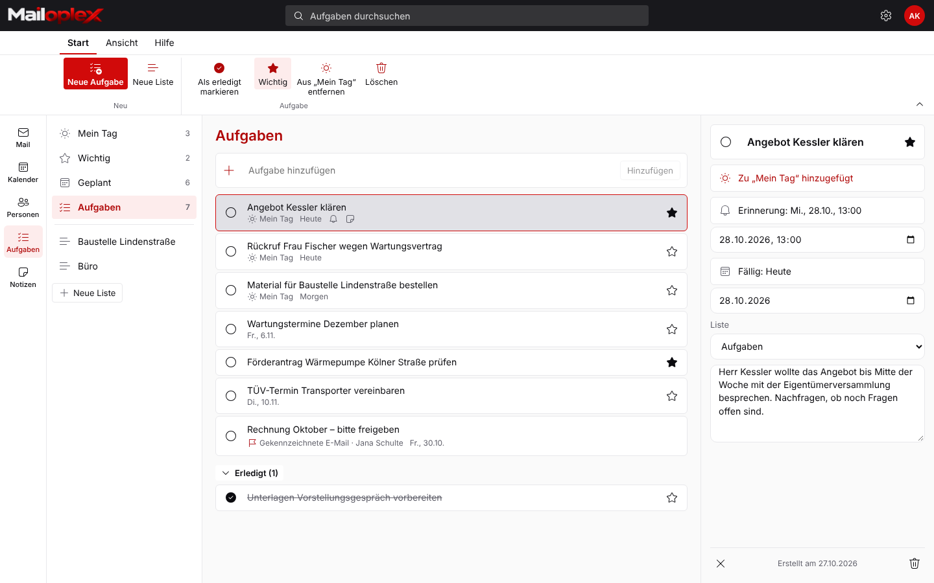Complete Wartungstermine Dezember planen circle

pos(231,329)
